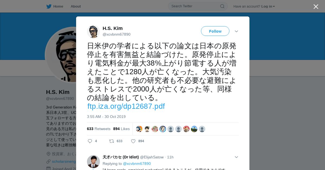Expand the tweet options chevron beside Follow
This screenshot has width=325, height=170.
click(236, 31)
